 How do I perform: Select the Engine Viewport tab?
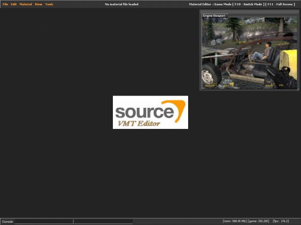[214, 15]
